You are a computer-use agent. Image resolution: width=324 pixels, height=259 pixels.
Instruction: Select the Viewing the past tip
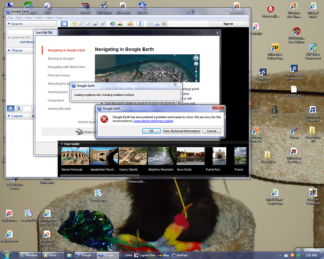[59, 109]
